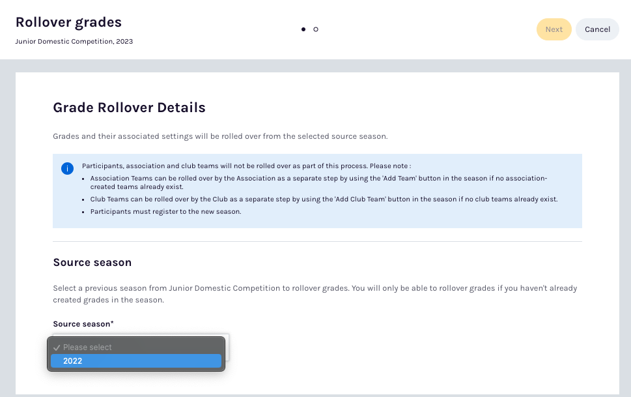Click the checkmark beside 'Please select'
Screen dimensions: 631x397
pos(57,347)
